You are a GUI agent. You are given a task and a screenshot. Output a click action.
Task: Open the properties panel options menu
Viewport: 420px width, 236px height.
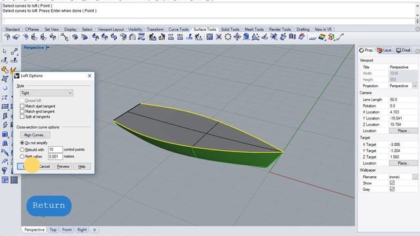417,50
